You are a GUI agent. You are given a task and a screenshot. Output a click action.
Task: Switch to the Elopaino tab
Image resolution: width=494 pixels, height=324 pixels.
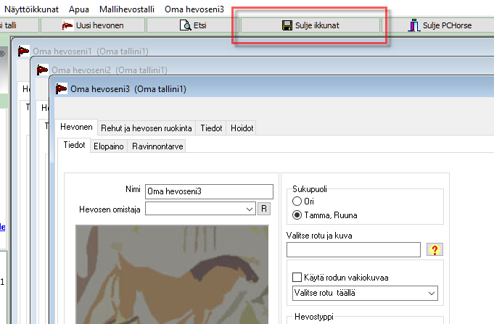108,146
